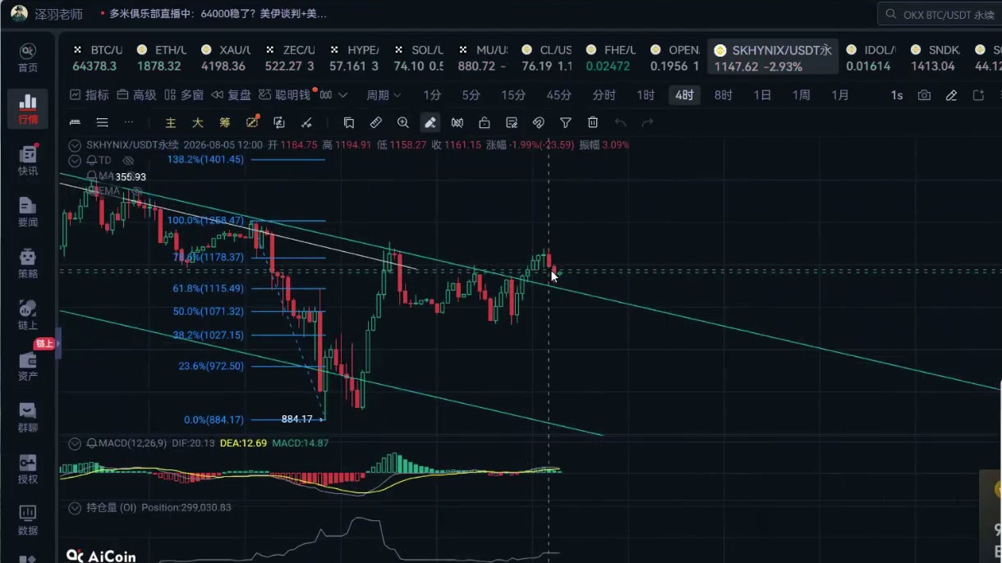Switch to the 1时 timeframe

[x=646, y=95]
